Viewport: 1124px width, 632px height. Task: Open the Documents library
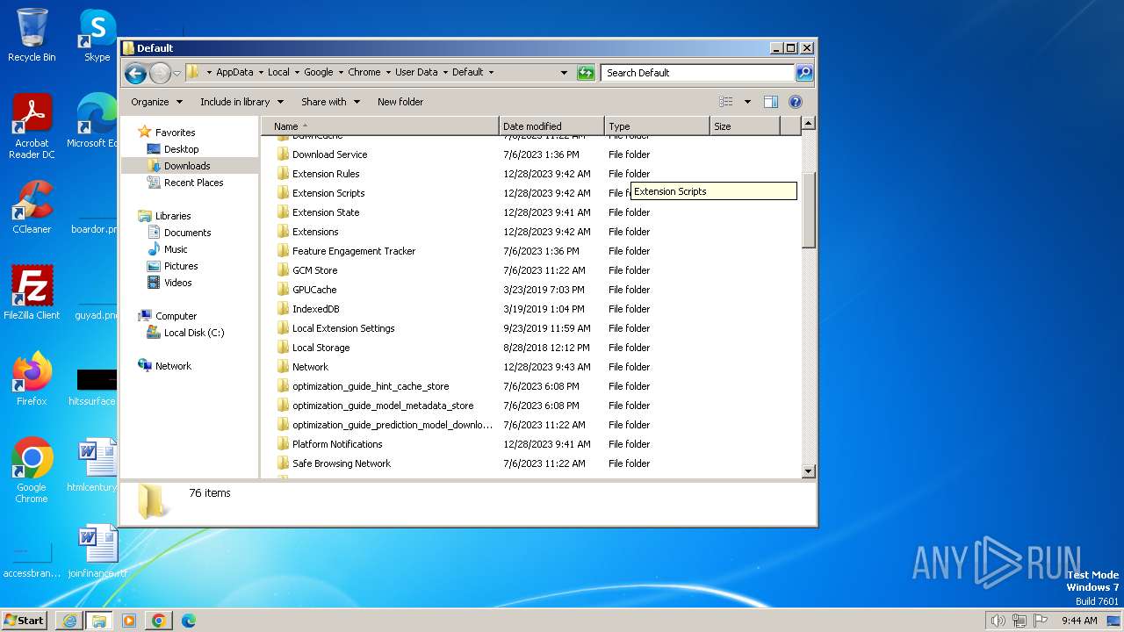[x=187, y=233]
